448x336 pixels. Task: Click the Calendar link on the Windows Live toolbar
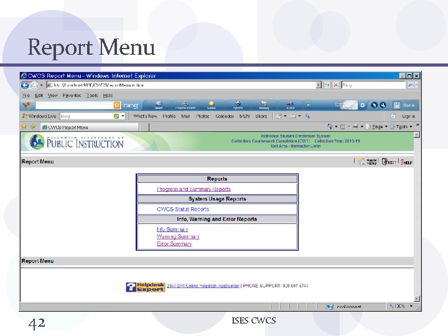click(224, 116)
